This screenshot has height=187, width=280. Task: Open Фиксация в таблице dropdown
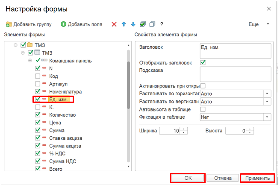pyautogui.click(x=267, y=117)
